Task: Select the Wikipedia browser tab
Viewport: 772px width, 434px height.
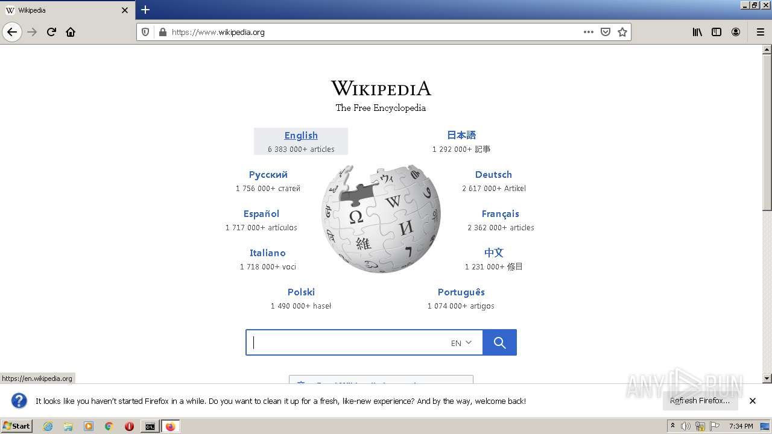Action: click(x=68, y=10)
